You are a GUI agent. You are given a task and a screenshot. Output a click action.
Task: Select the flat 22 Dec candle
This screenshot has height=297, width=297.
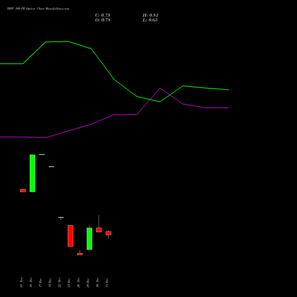tap(61, 217)
